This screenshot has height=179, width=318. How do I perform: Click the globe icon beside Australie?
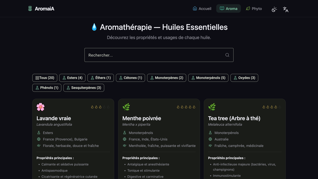[x=210, y=139]
